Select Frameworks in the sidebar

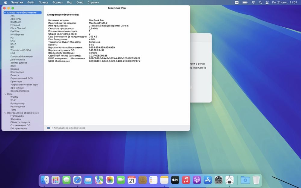pyautogui.click(x=17, y=116)
